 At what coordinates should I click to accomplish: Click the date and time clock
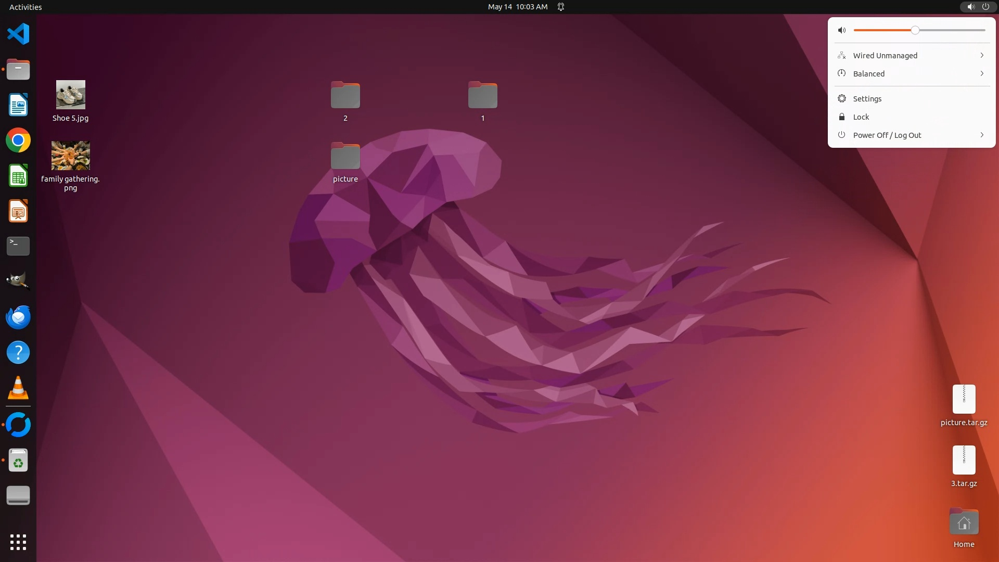coord(517,7)
